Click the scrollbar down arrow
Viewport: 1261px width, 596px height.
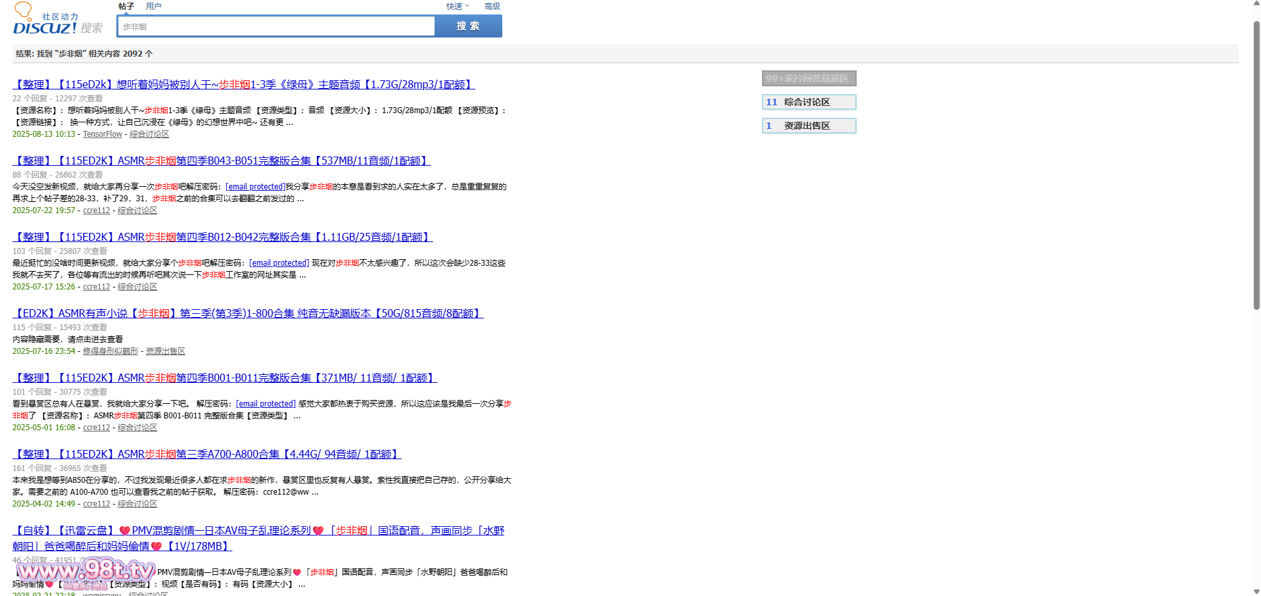(1256, 591)
